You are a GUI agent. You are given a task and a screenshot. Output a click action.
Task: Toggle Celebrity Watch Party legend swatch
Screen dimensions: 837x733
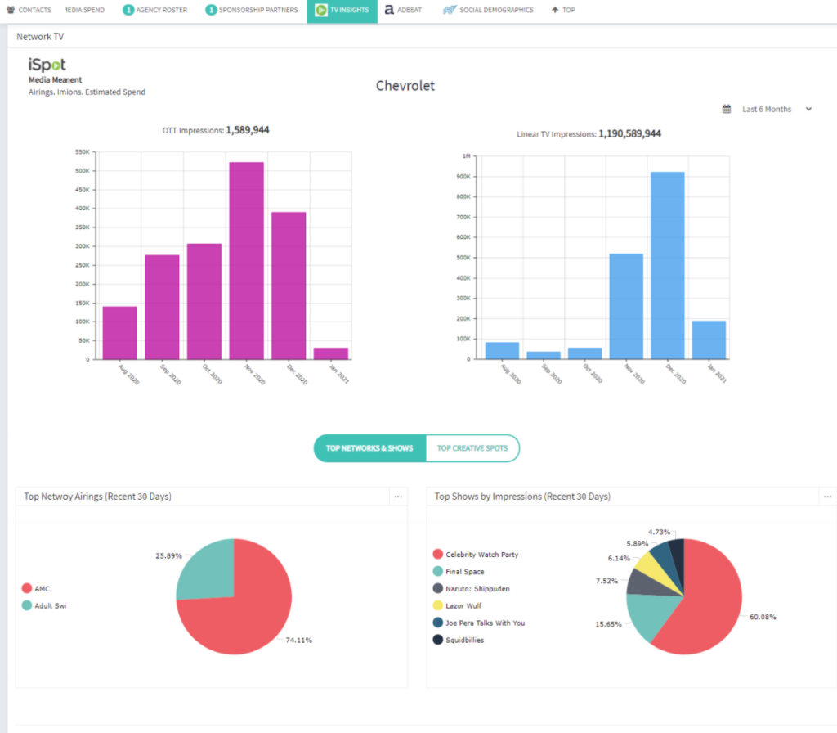pos(438,554)
